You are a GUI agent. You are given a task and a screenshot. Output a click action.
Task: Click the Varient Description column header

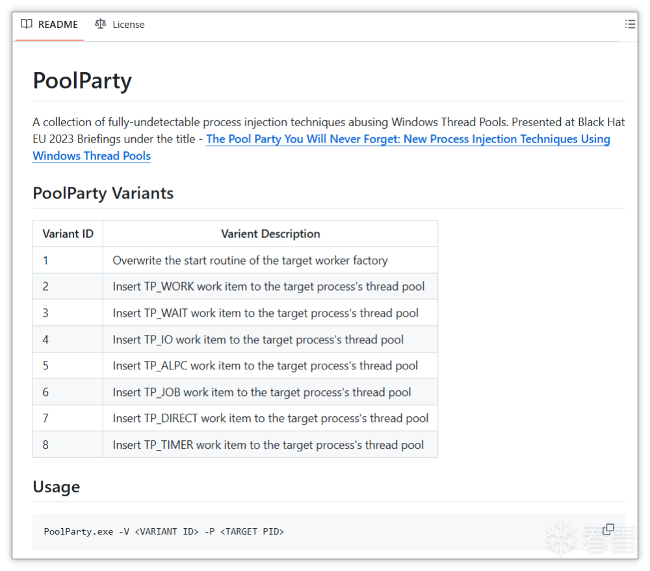coord(270,233)
